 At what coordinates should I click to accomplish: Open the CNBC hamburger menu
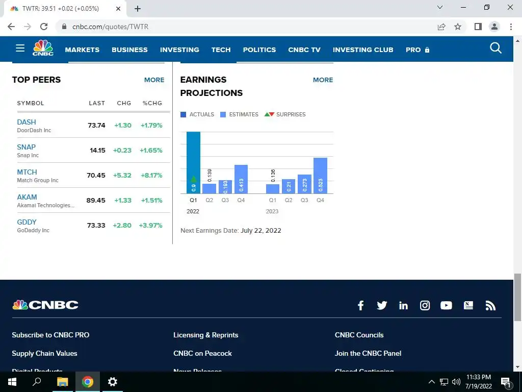coord(20,48)
